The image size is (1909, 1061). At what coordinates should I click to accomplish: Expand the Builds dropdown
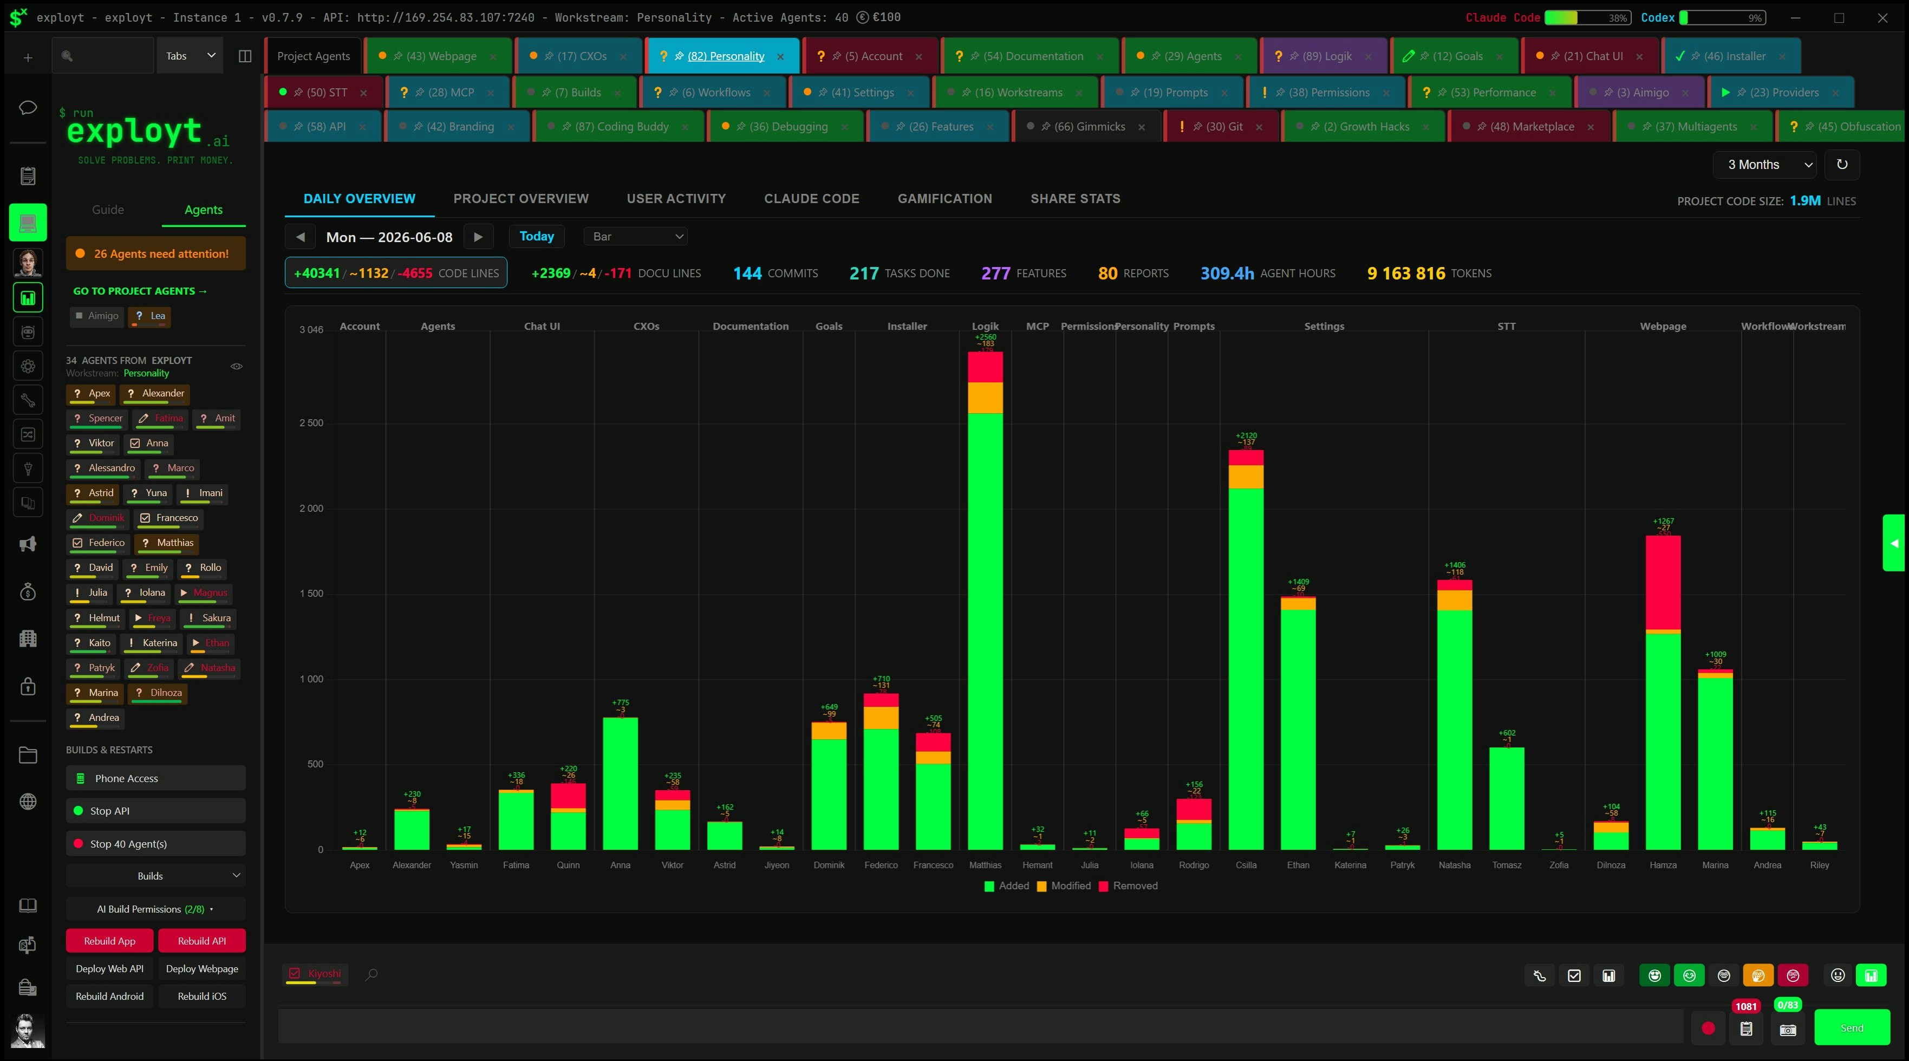155,876
